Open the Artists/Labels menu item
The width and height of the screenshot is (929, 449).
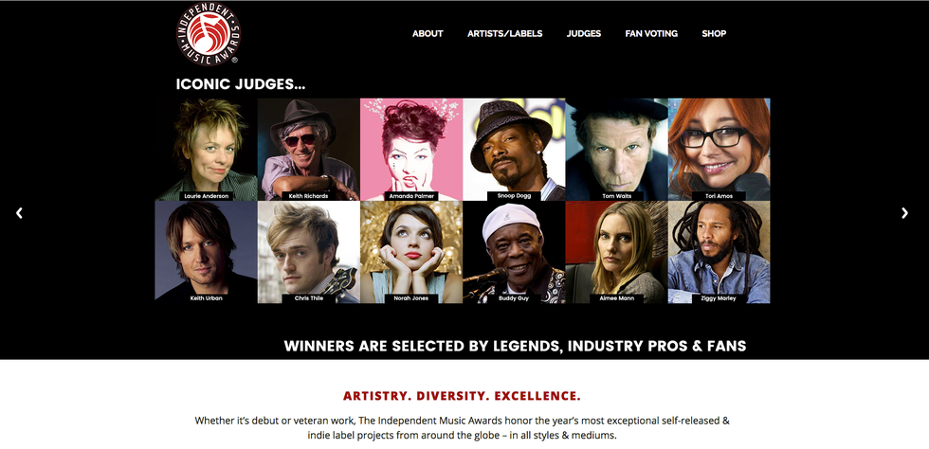tap(504, 34)
